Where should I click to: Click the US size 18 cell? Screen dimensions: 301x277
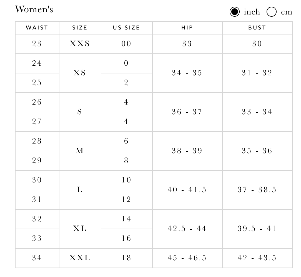(127, 258)
